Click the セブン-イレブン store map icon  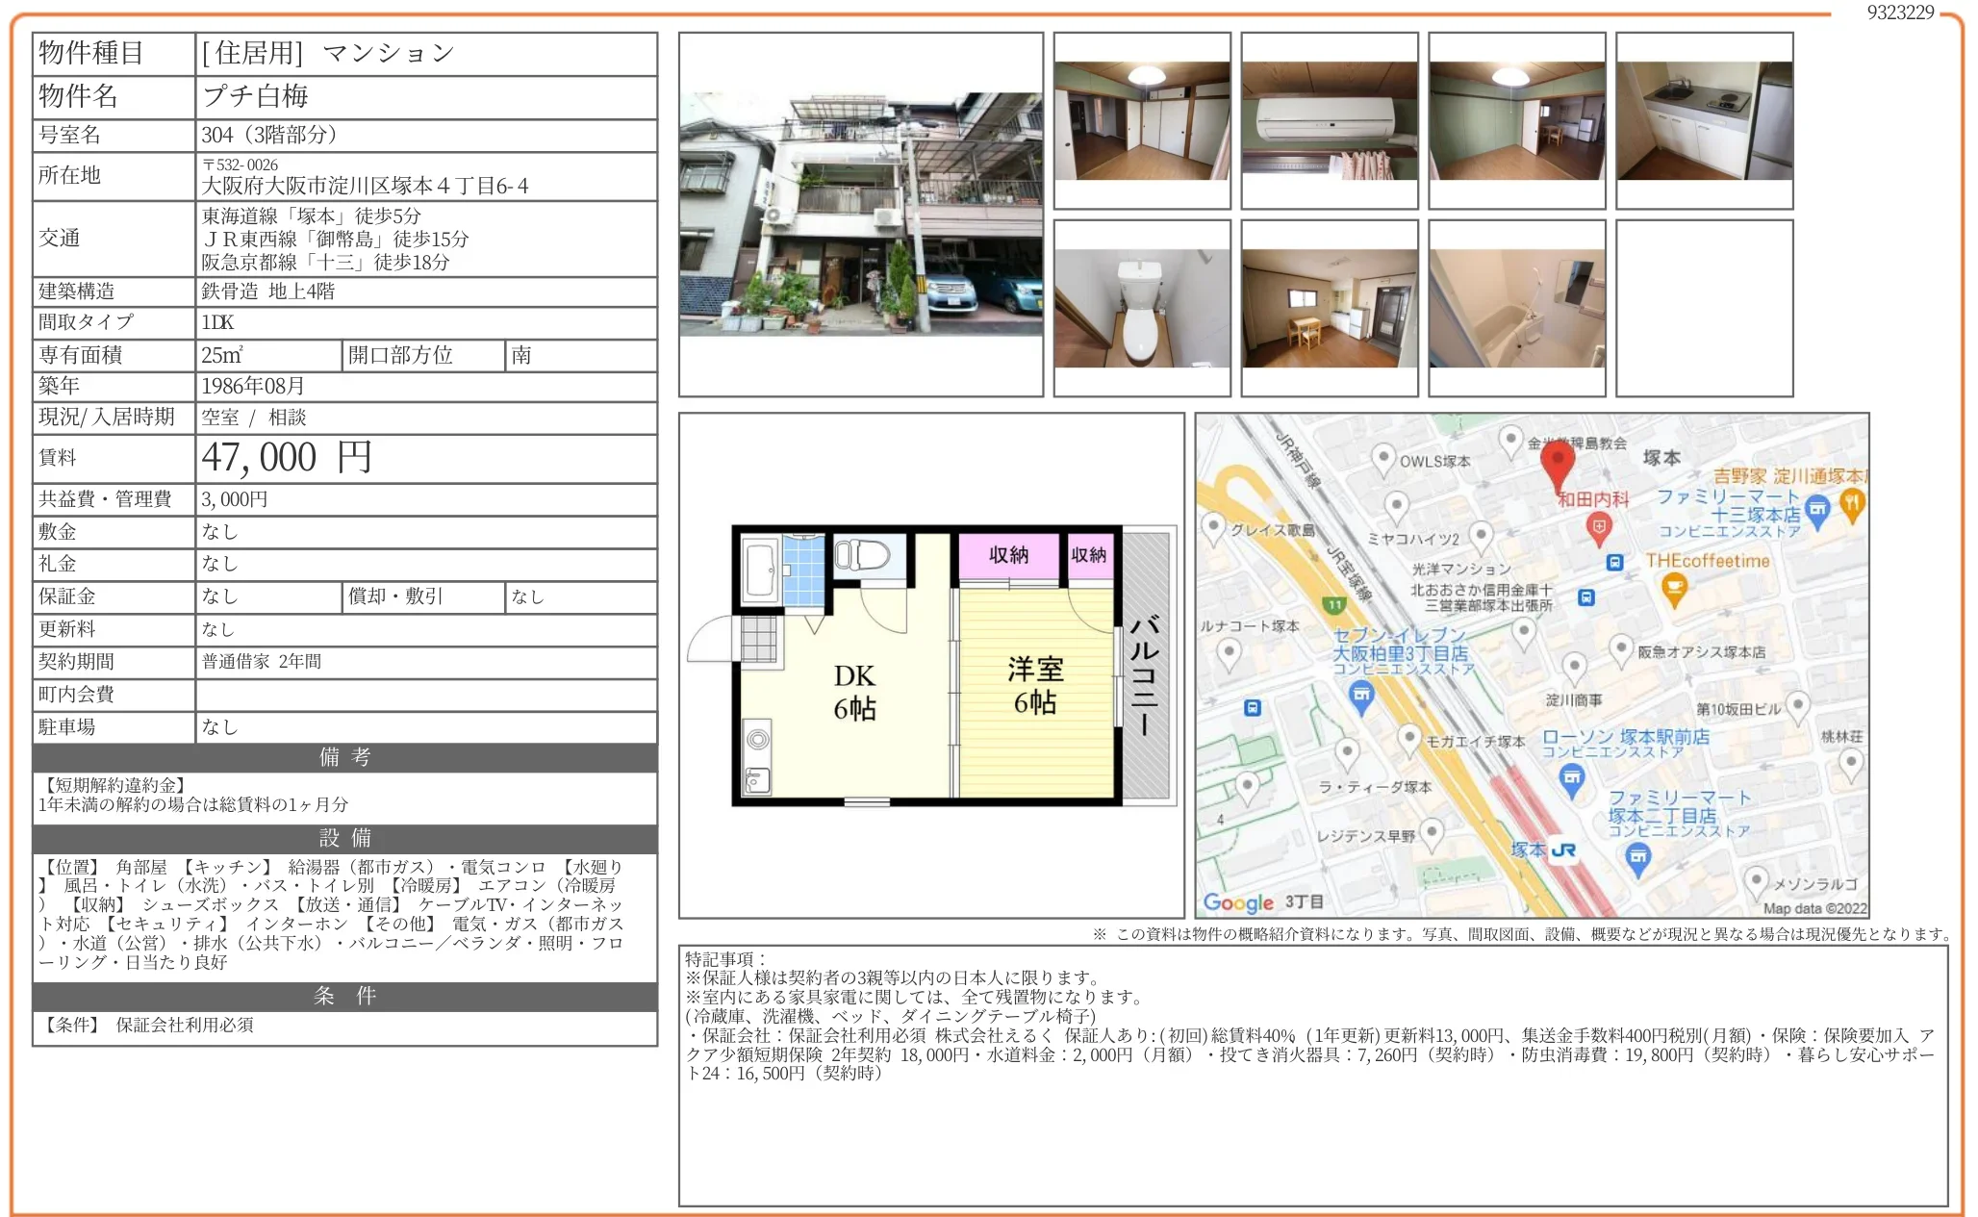[x=1361, y=694]
